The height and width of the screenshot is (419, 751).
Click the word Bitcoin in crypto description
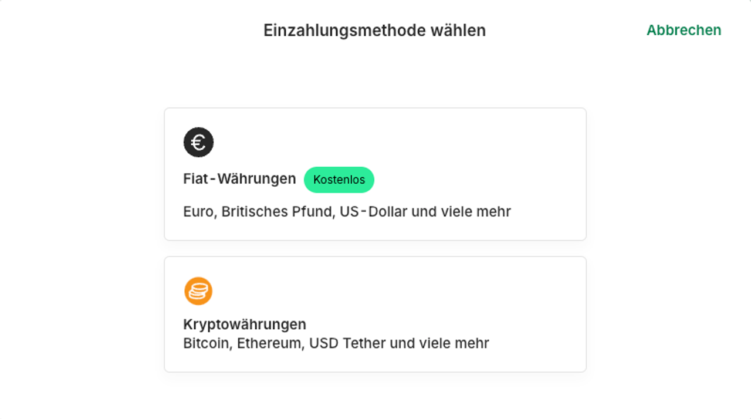[205, 343]
